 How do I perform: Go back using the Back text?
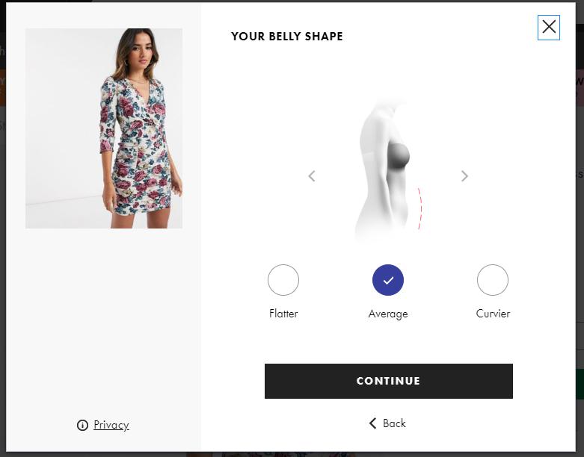[x=394, y=423]
